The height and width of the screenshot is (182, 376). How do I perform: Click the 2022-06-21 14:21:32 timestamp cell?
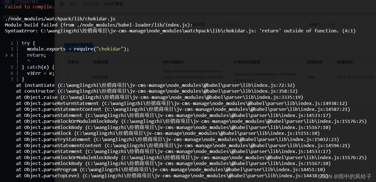pos(355,77)
